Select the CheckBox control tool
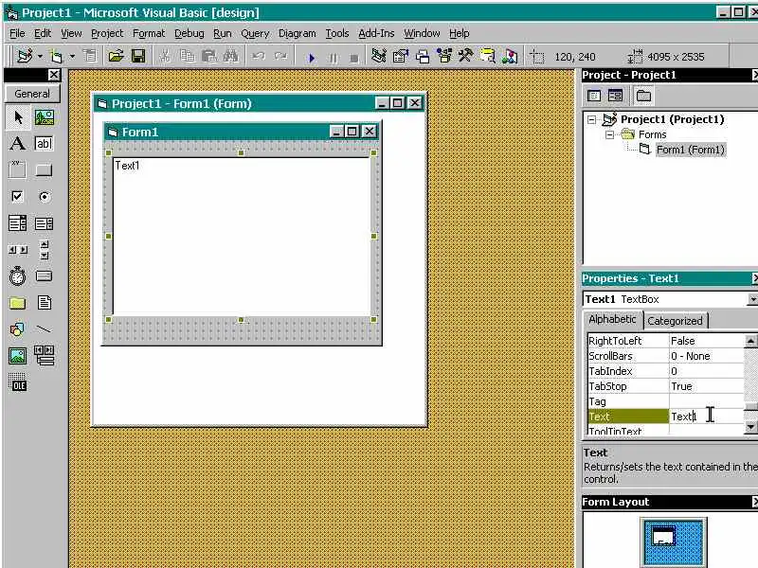This screenshot has height=568, width=758. click(18, 197)
